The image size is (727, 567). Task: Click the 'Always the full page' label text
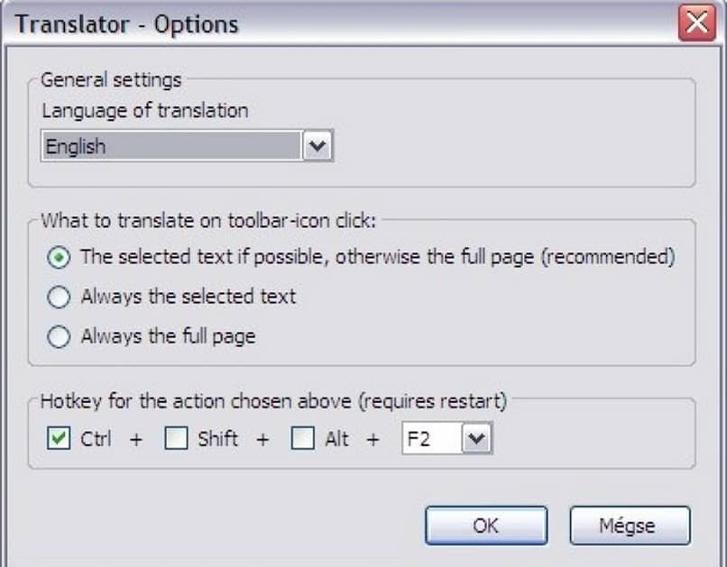tap(168, 337)
